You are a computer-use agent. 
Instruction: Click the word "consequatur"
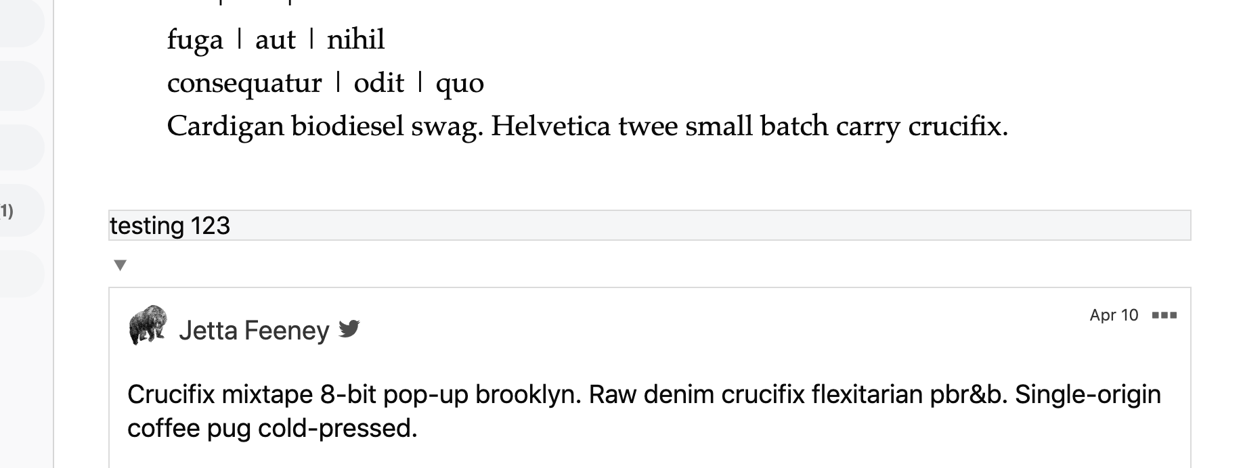(244, 83)
